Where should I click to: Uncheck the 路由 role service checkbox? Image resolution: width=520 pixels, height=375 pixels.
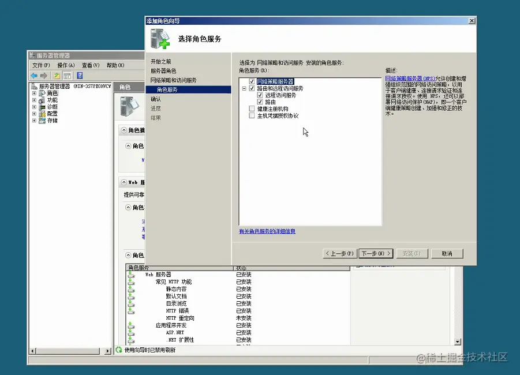tap(259, 102)
